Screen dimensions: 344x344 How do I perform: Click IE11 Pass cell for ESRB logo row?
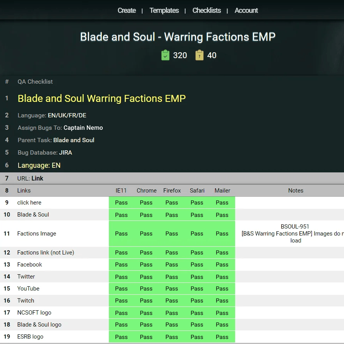121,337
